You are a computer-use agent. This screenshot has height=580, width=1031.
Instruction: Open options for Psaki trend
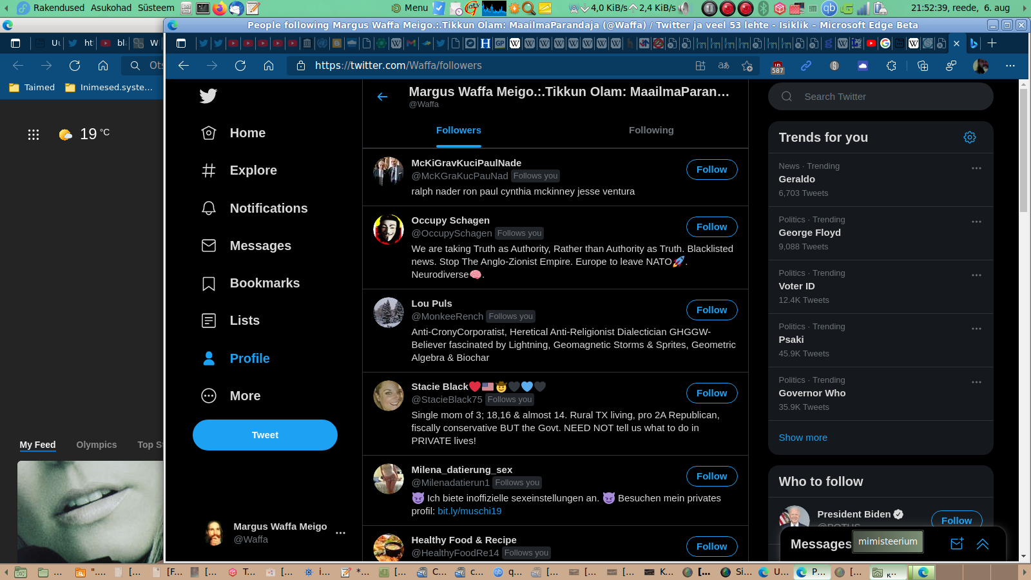pyautogui.click(x=977, y=329)
